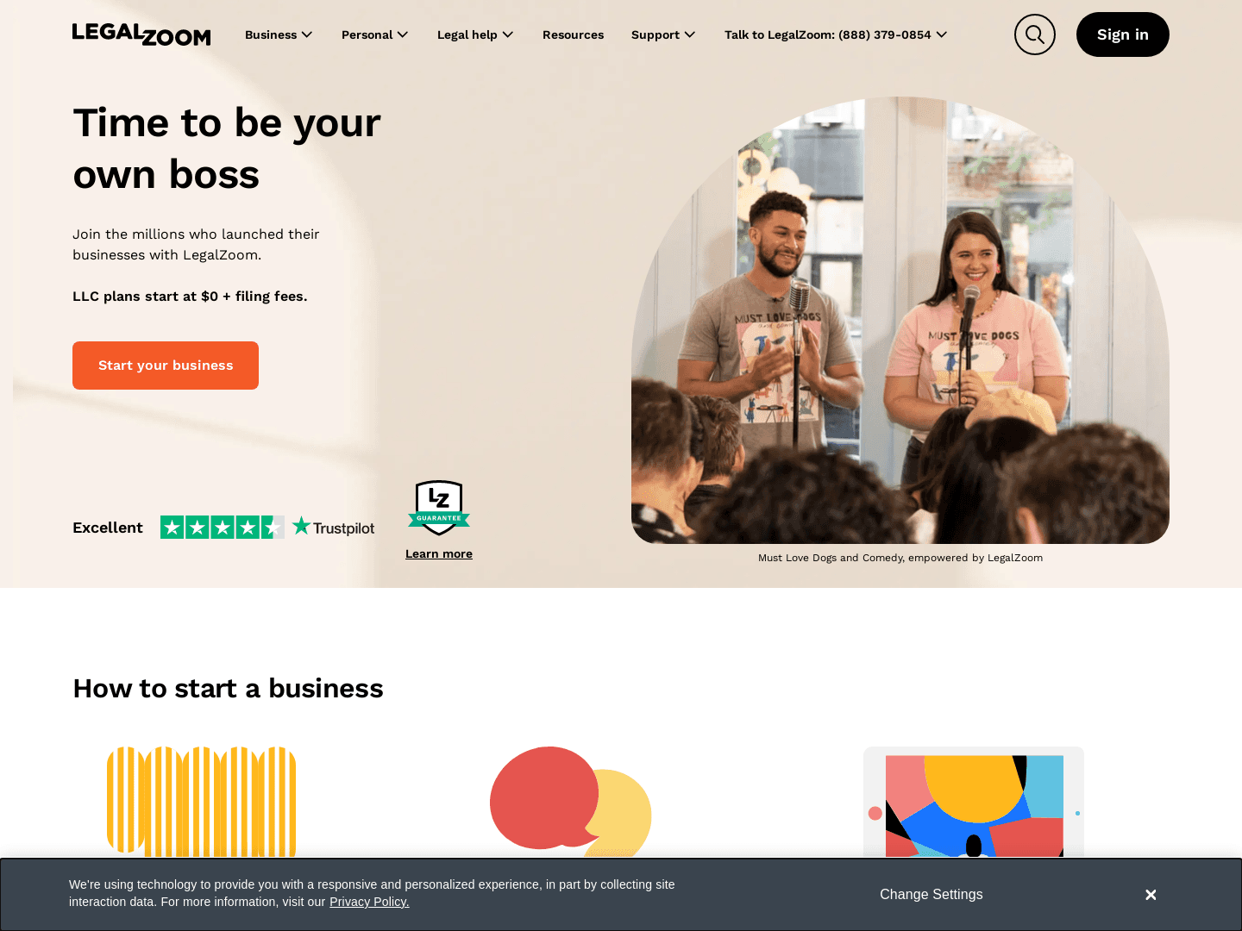Click the yellow striped illustration
The height and width of the screenshot is (931, 1242).
tap(202, 802)
